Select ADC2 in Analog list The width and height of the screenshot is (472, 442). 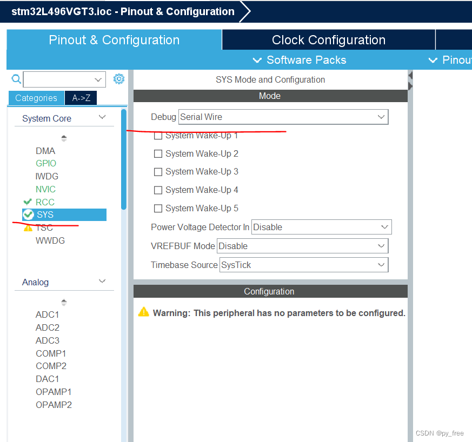[x=48, y=327]
